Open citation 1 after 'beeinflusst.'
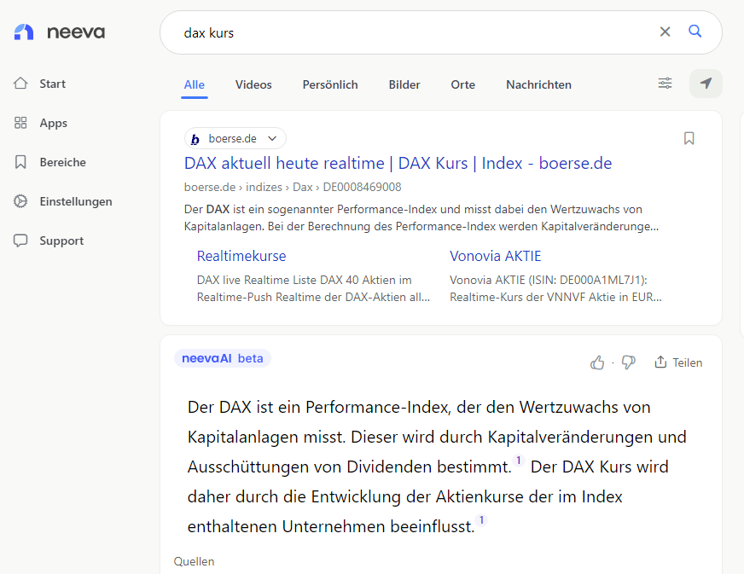Screen dimensions: 744x574 481,520
